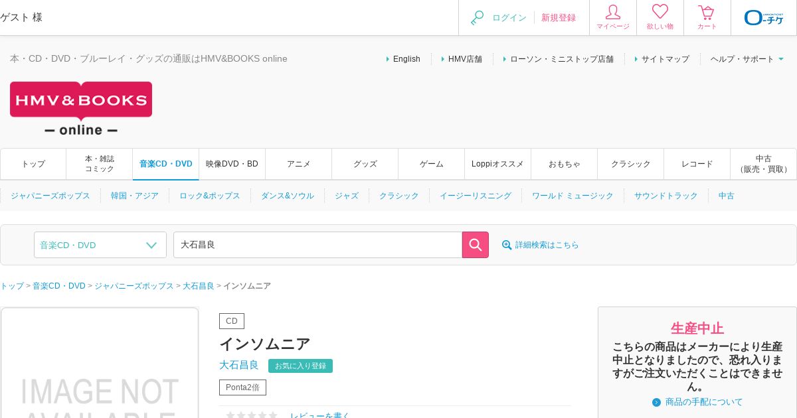Select the レコード tab
Viewport: 797px width, 418px height.
[x=697, y=164]
